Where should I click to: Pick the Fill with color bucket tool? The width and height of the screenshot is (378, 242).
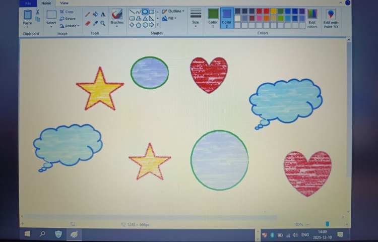point(95,15)
